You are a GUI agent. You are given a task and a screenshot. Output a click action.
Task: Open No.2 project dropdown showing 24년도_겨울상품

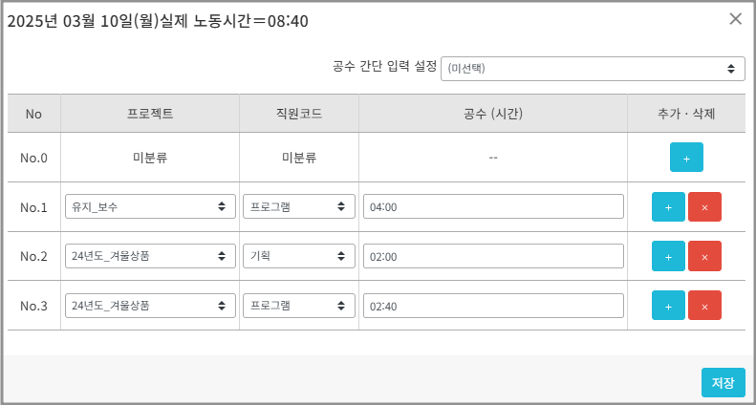tap(150, 256)
